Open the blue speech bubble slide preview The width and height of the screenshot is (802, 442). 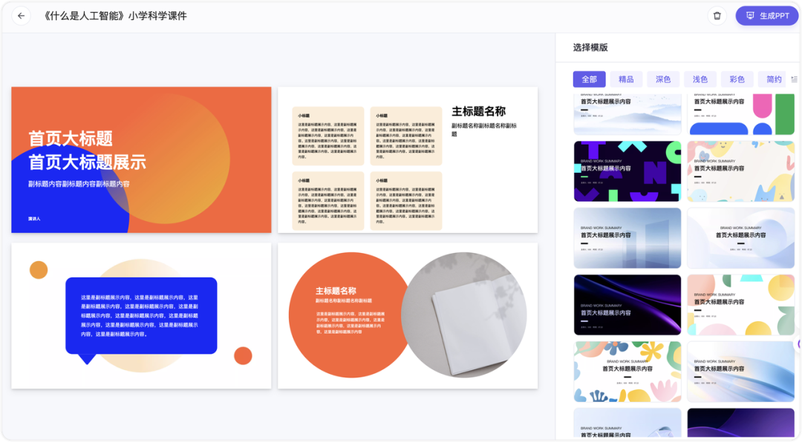pyautogui.click(x=141, y=316)
